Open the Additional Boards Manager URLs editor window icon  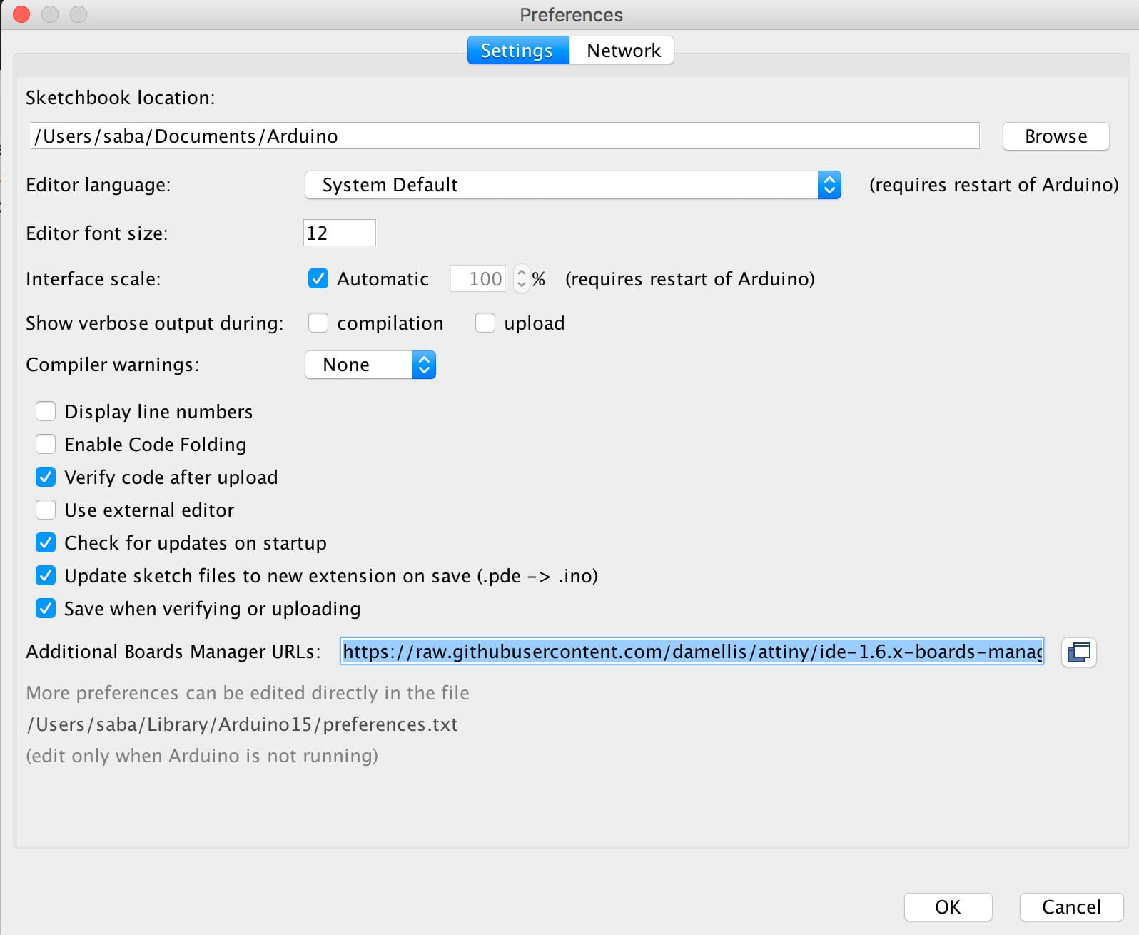pyautogui.click(x=1078, y=652)
